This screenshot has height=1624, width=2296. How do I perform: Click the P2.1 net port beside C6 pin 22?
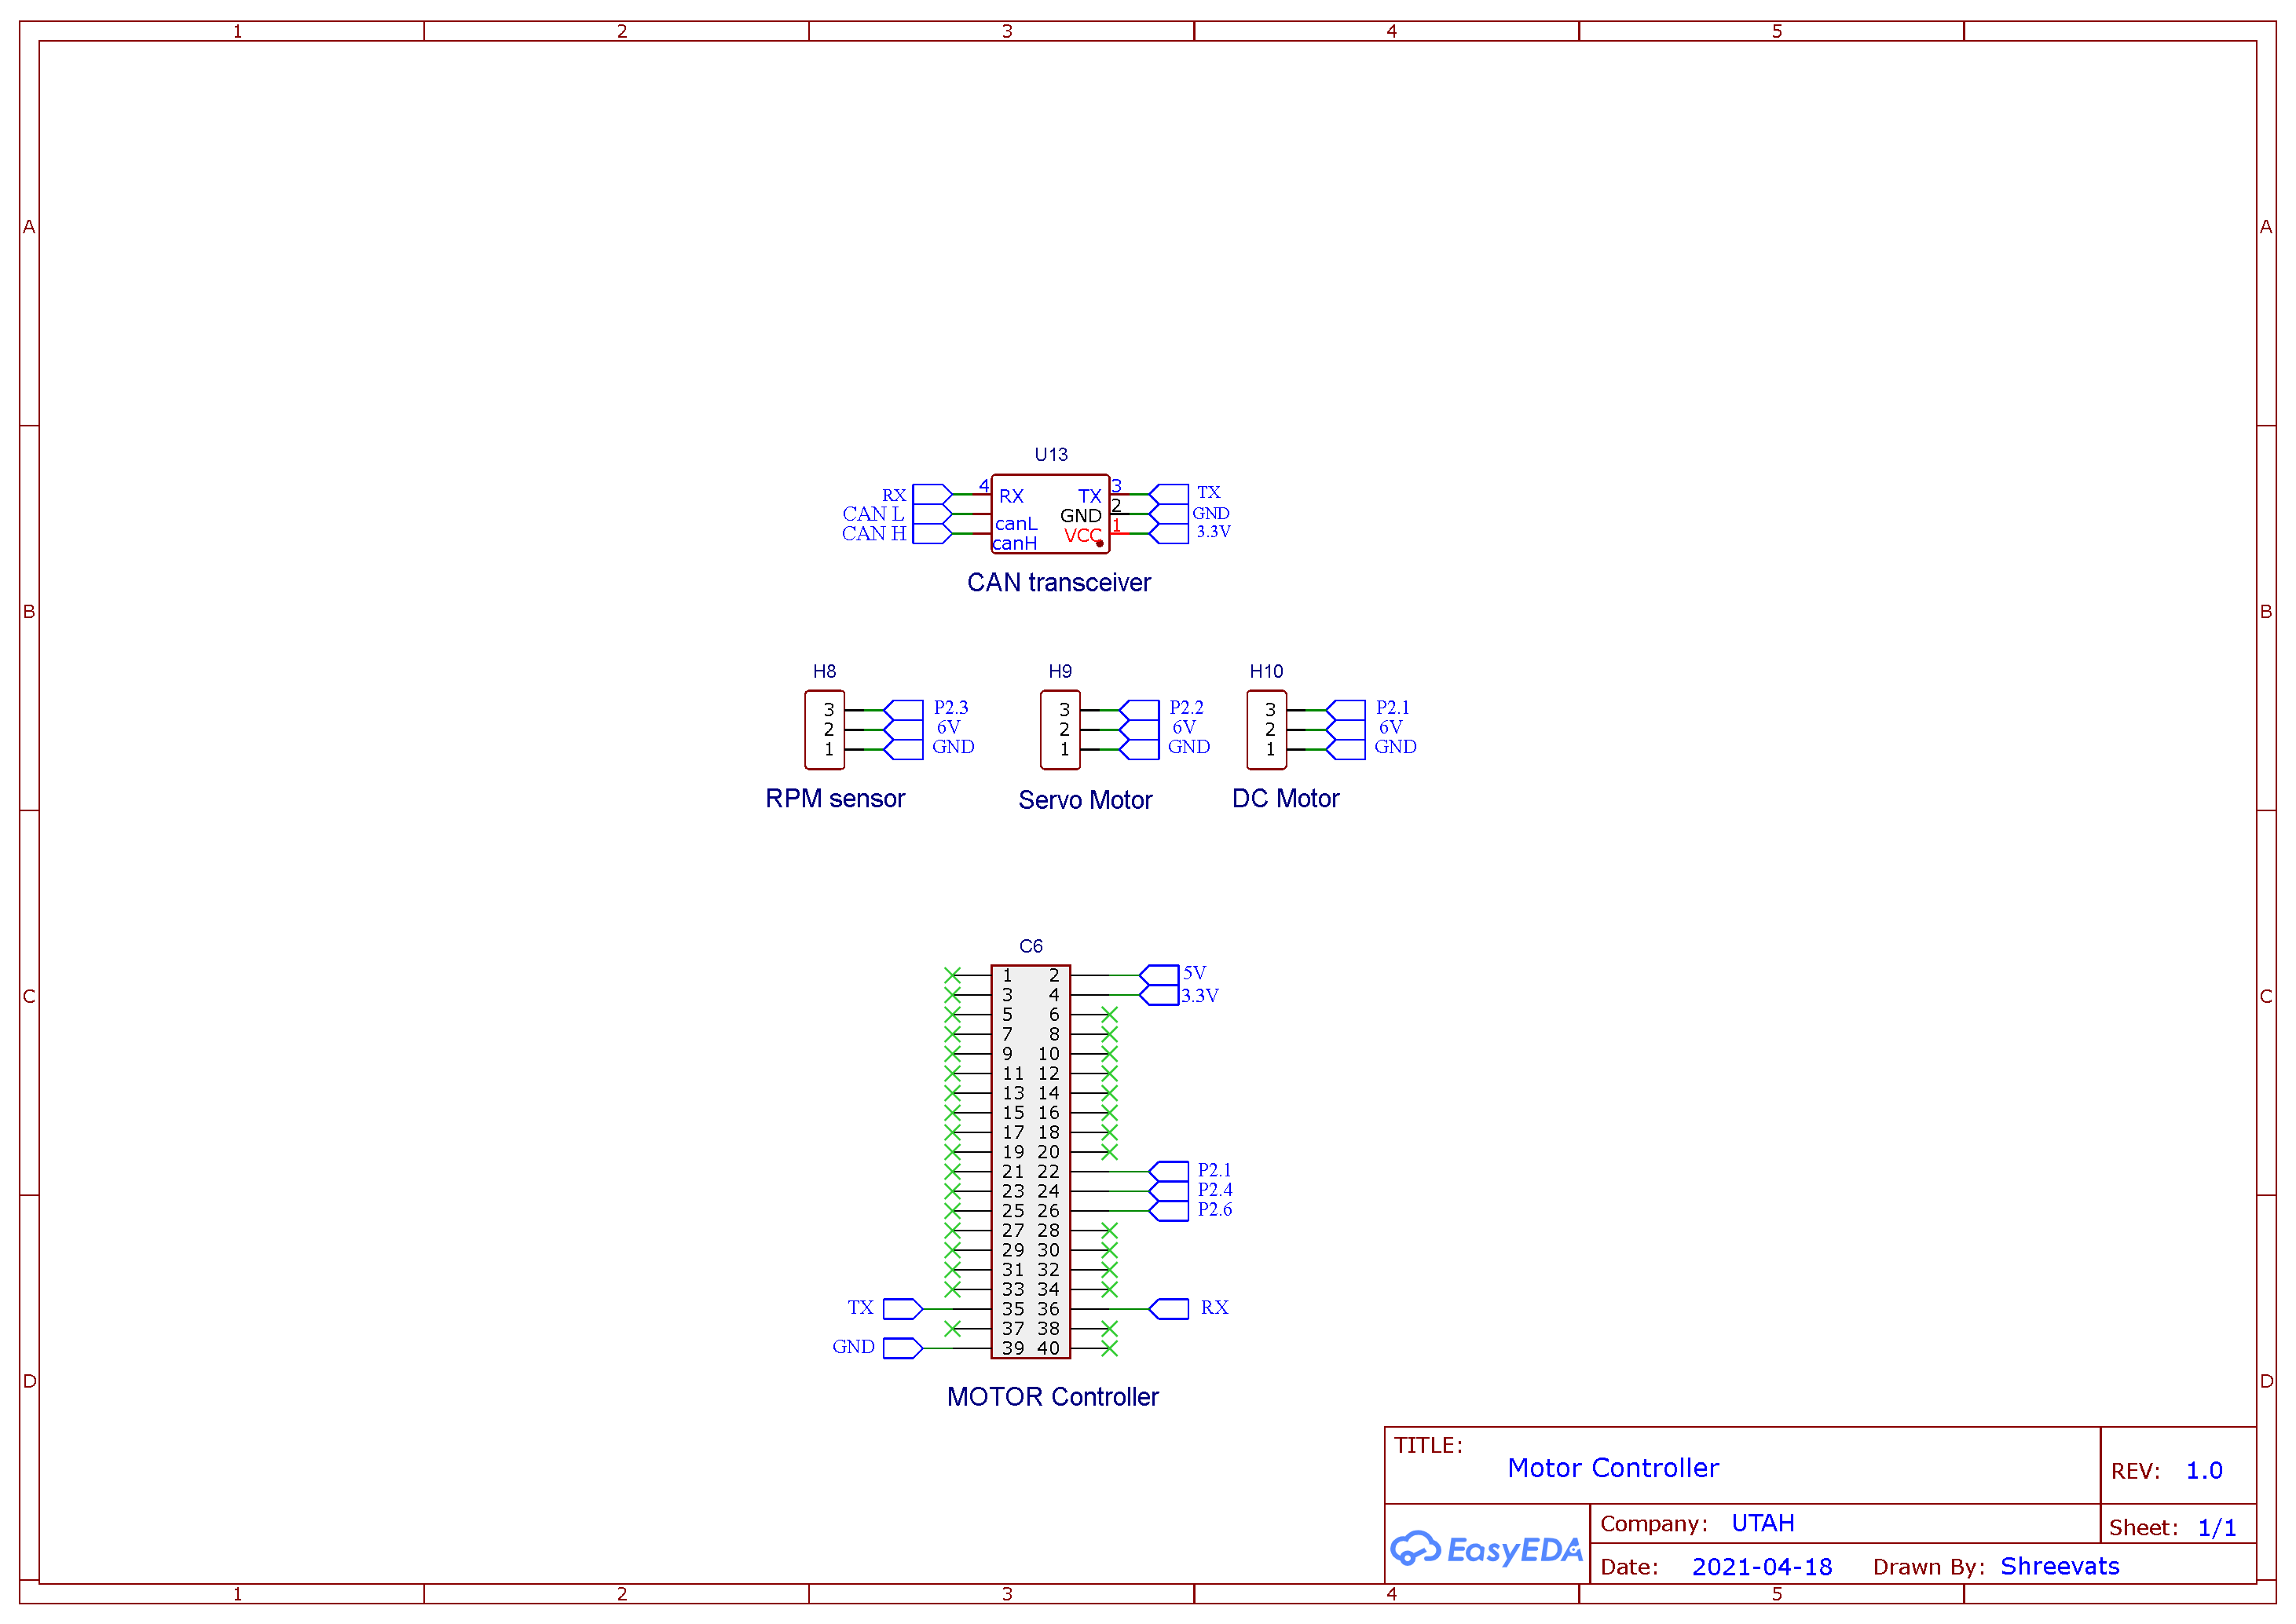pos(1169,1171)
